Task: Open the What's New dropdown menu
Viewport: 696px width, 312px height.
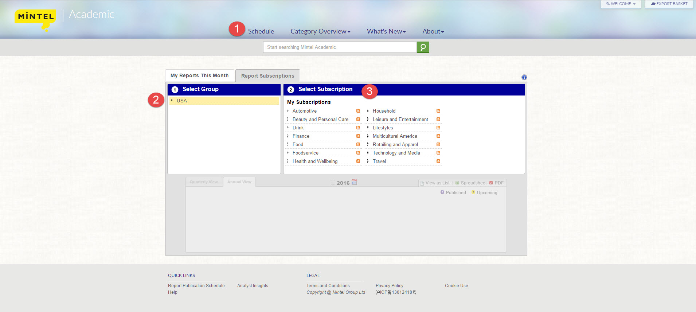Action: tap(386, 31)
